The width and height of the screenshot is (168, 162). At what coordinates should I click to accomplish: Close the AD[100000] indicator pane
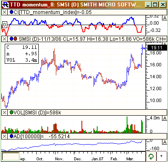4,136
